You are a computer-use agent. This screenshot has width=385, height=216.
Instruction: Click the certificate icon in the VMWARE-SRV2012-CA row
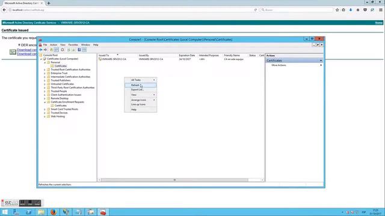point(100,59)
